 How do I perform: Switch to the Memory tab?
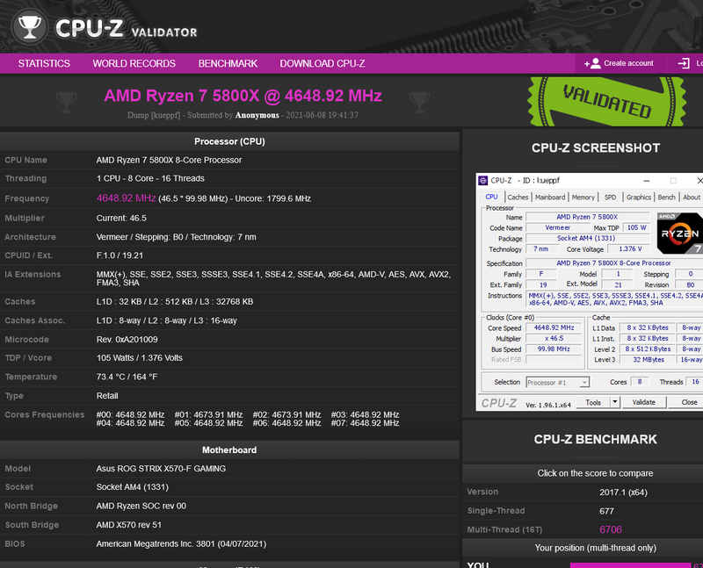[x=583, y=198]
